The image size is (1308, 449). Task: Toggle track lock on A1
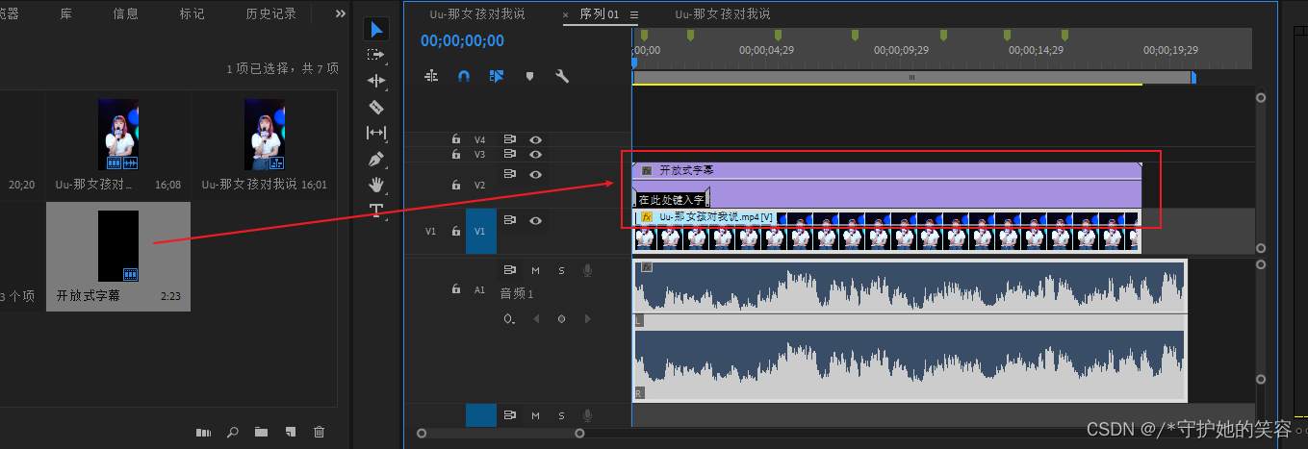pyautogui.click(x=456, y=289)
